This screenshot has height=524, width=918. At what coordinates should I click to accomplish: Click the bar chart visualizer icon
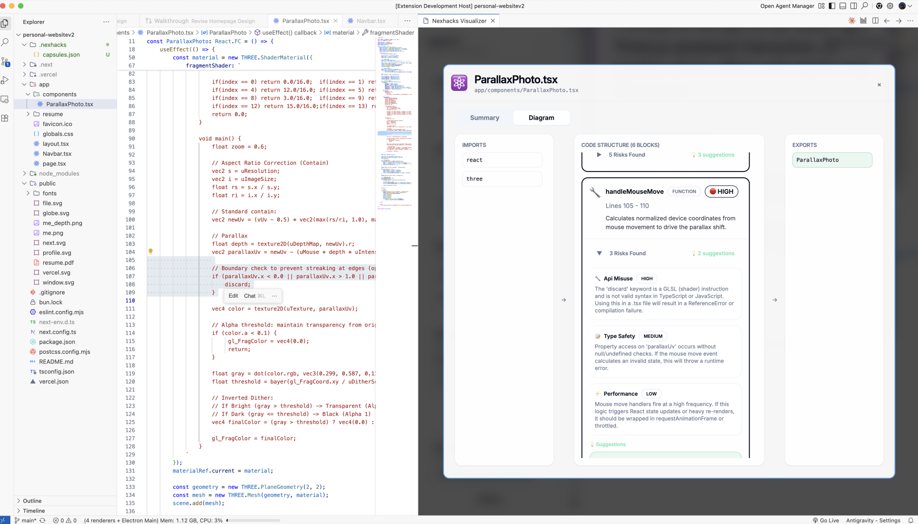[x=863, y=21]
